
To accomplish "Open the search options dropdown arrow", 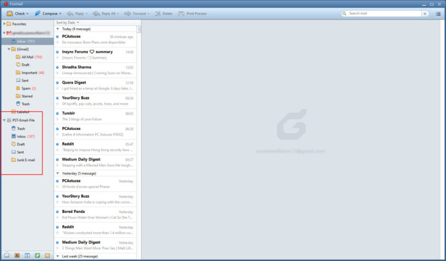I will coord(425,13).
